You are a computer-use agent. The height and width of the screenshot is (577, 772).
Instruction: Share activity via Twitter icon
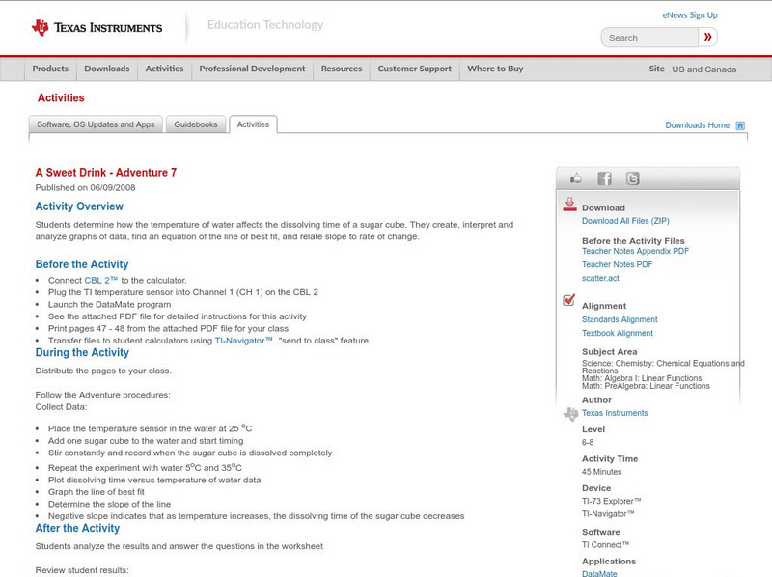coord(632,179)
